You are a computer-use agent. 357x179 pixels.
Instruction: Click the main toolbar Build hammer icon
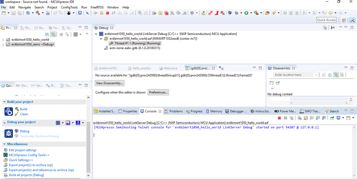tap(38, 13)
